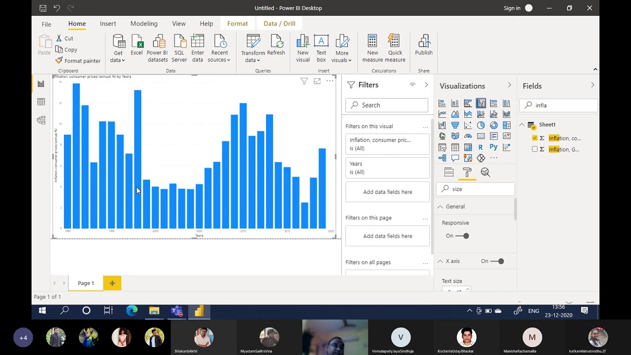The height and width of the screenshot is (355, 631).
Task: Select the gauge visual
Action: [x=468, y=136]
